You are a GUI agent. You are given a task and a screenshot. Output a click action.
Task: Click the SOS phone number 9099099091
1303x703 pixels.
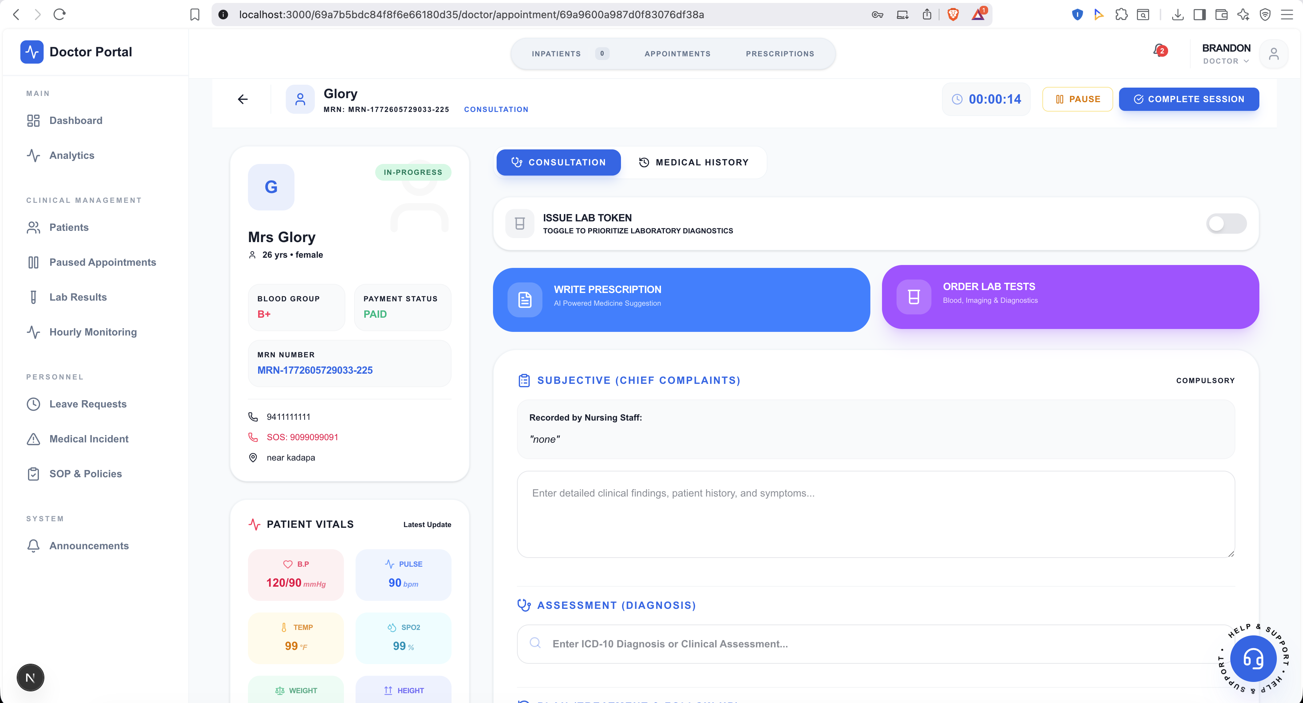point(302,437)
